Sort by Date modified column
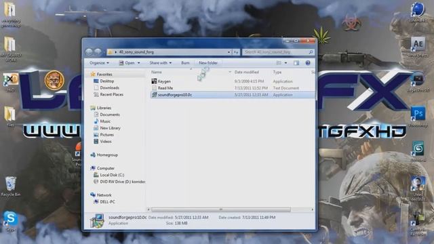This screenshot has height=244, width=434. click(x=247, y=72)
